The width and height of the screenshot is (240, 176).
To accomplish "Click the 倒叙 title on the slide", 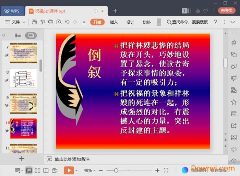I will pos(94,63).
